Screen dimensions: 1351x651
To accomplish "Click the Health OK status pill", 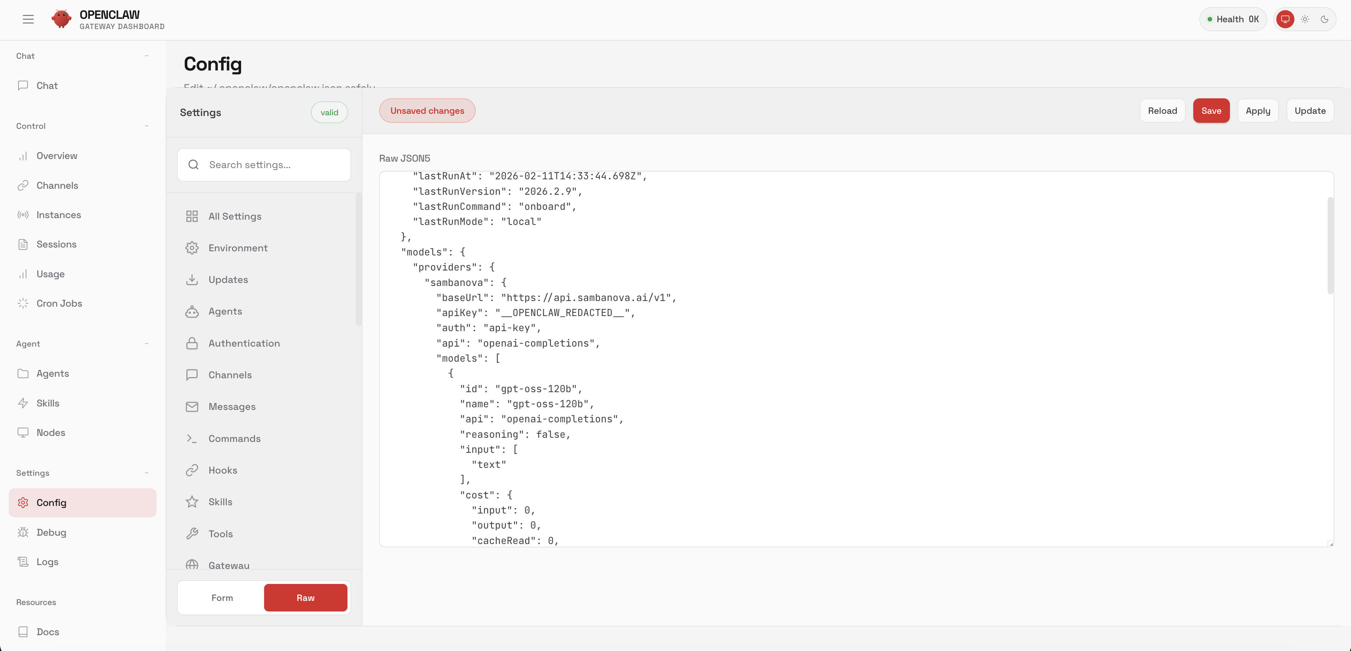I will point(1233,19).
